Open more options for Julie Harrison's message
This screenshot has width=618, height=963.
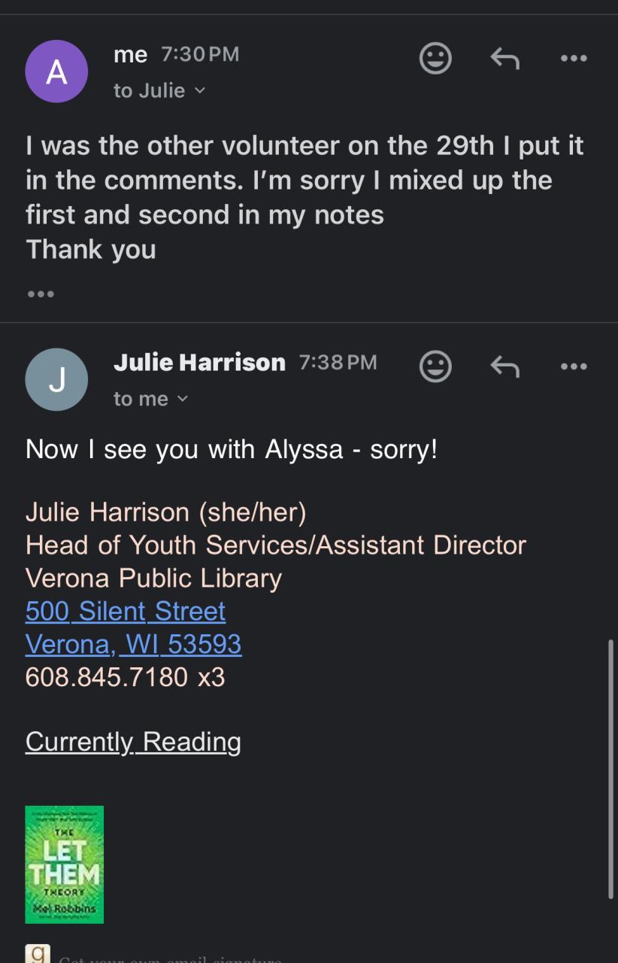(x=574, y=366)
